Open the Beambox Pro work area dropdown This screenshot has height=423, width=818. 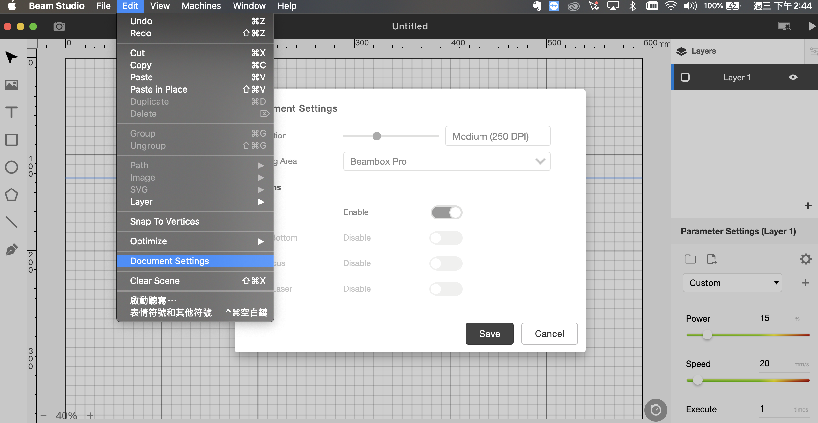click(x=447, y=161)
